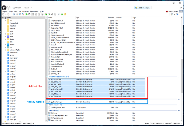Click the OpenIV breadcrumb segment
Viewport: 184px width, 126px height.
coord(18,8)
